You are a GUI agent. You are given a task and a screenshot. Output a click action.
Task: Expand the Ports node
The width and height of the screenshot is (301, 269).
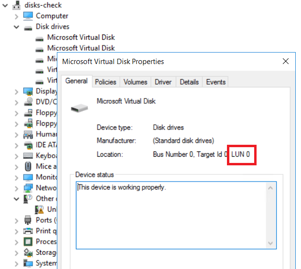[17, 221]
